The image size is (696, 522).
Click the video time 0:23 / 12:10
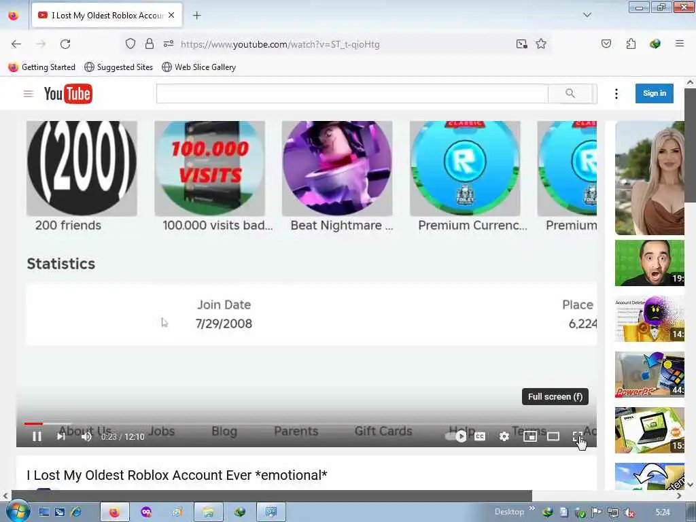[122, 437]
